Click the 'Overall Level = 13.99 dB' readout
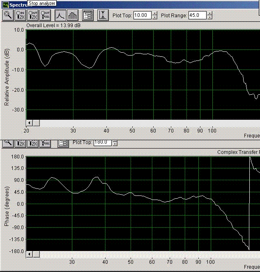260x272 pixels. (53, 26)
